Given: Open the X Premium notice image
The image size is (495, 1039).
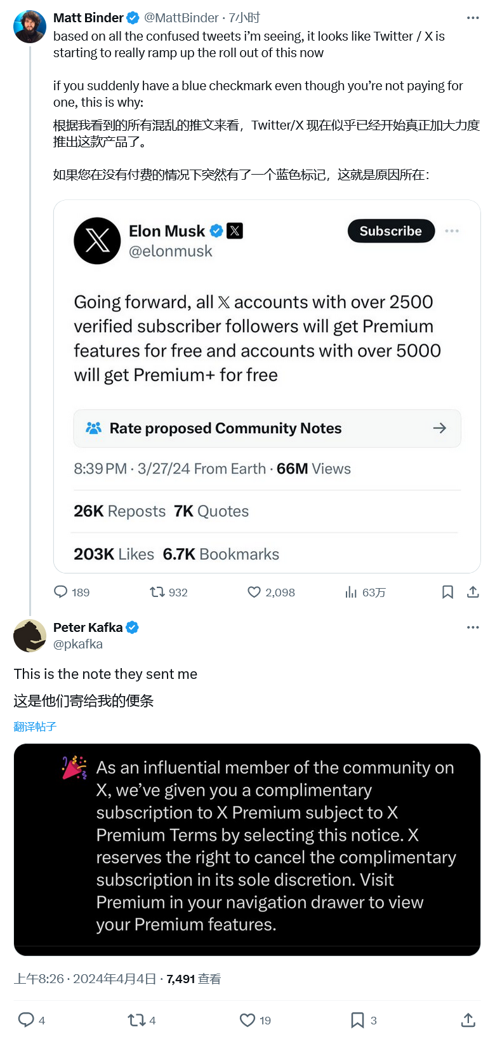Looking at the screenshot, I should 247,849.
